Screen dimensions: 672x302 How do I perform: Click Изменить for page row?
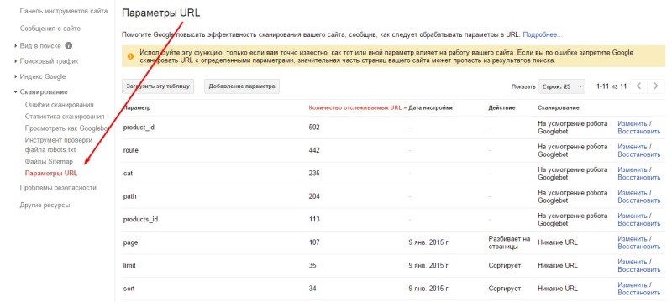pyautogui.click(x=633, y=239)
